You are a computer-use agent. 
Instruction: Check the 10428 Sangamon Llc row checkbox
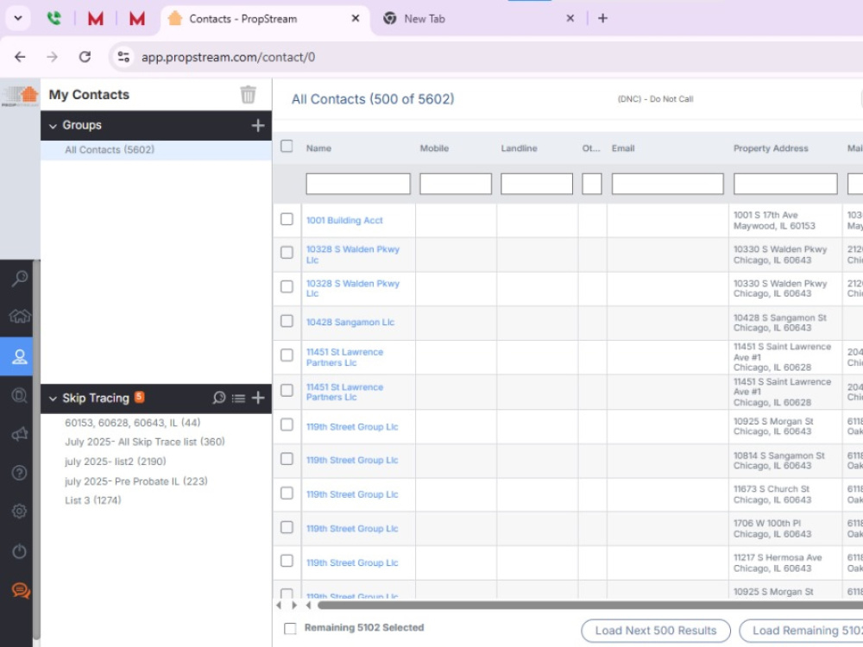(287, 321)
